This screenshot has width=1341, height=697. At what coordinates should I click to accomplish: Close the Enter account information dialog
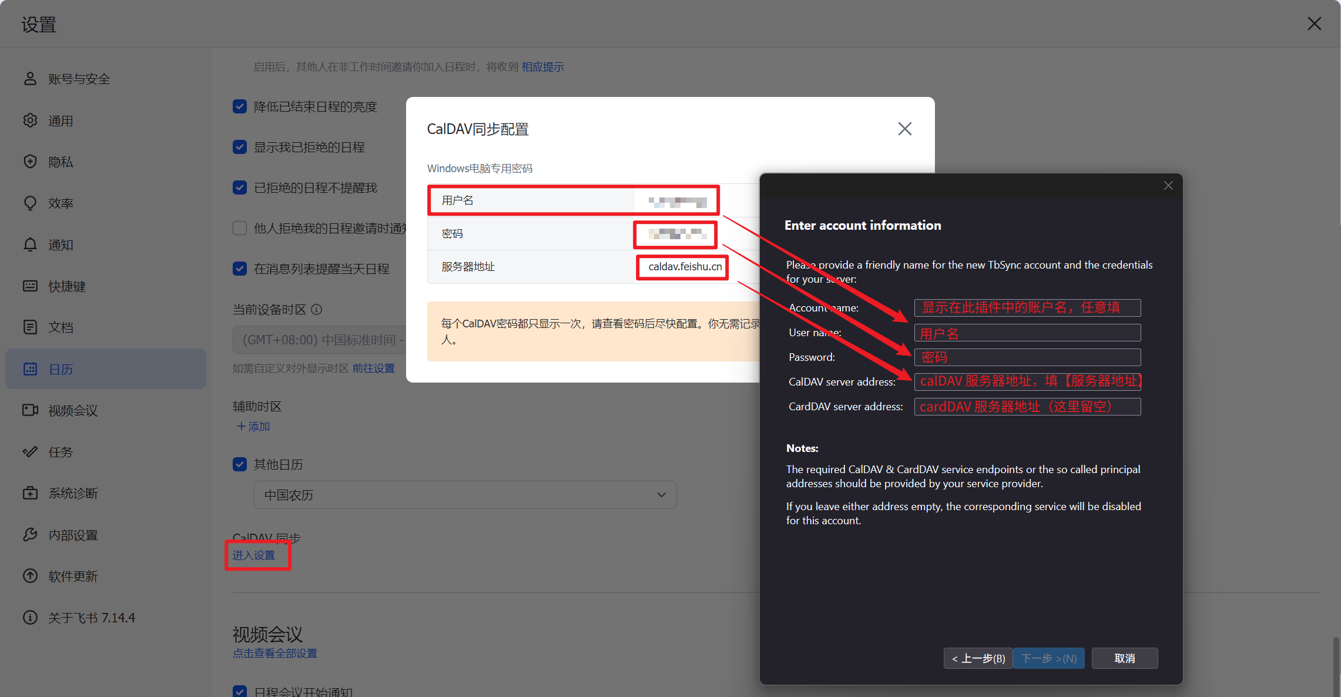[1168, 186]
